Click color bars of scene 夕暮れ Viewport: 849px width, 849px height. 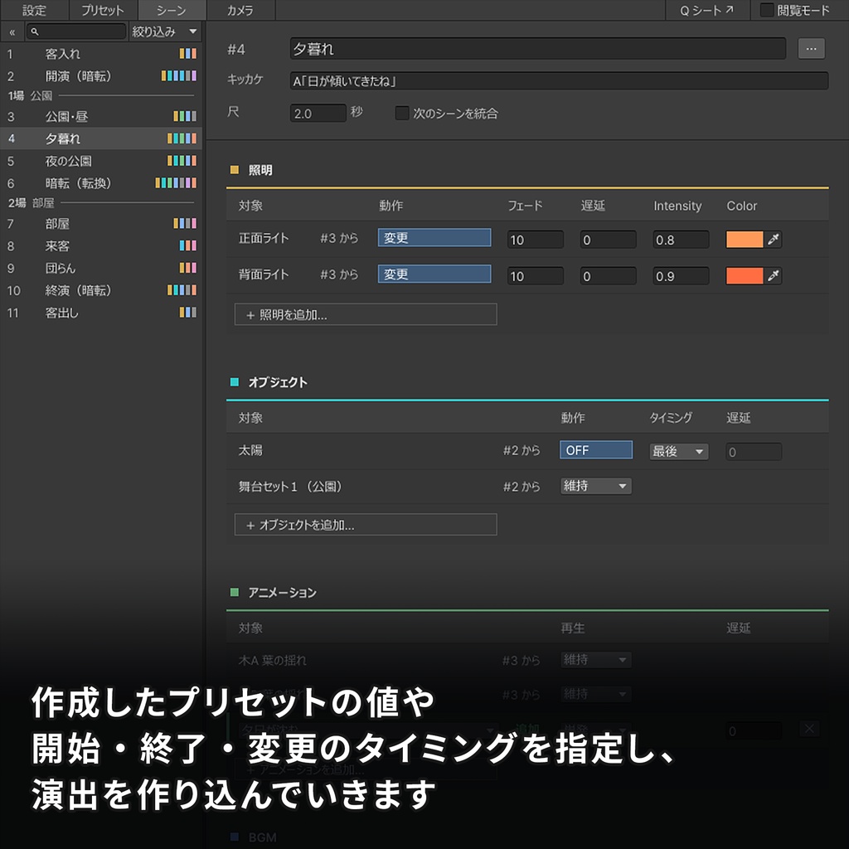(182, 138)
